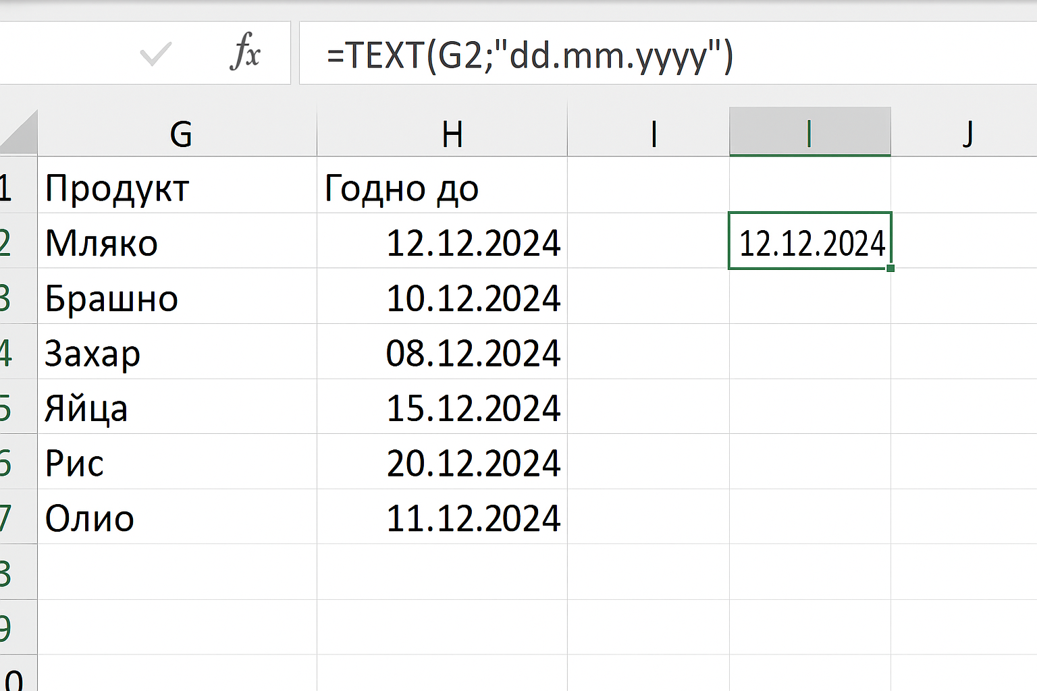Select the cell containing Олио
Viewport: 1037px width, 691px height.
click(x=176, y=518)
